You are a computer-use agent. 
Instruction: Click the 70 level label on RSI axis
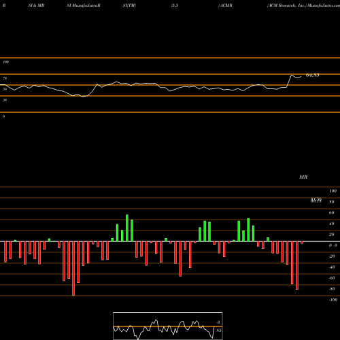coord(5,78)
